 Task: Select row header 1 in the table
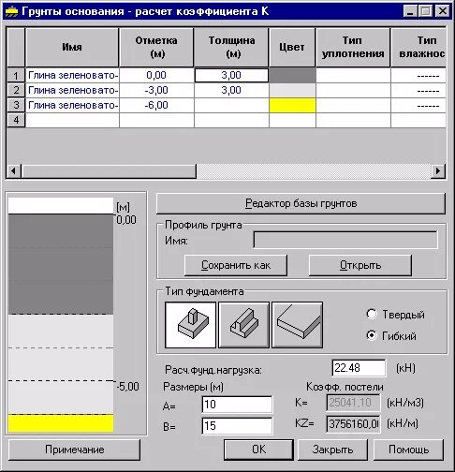tap(16, 75)
